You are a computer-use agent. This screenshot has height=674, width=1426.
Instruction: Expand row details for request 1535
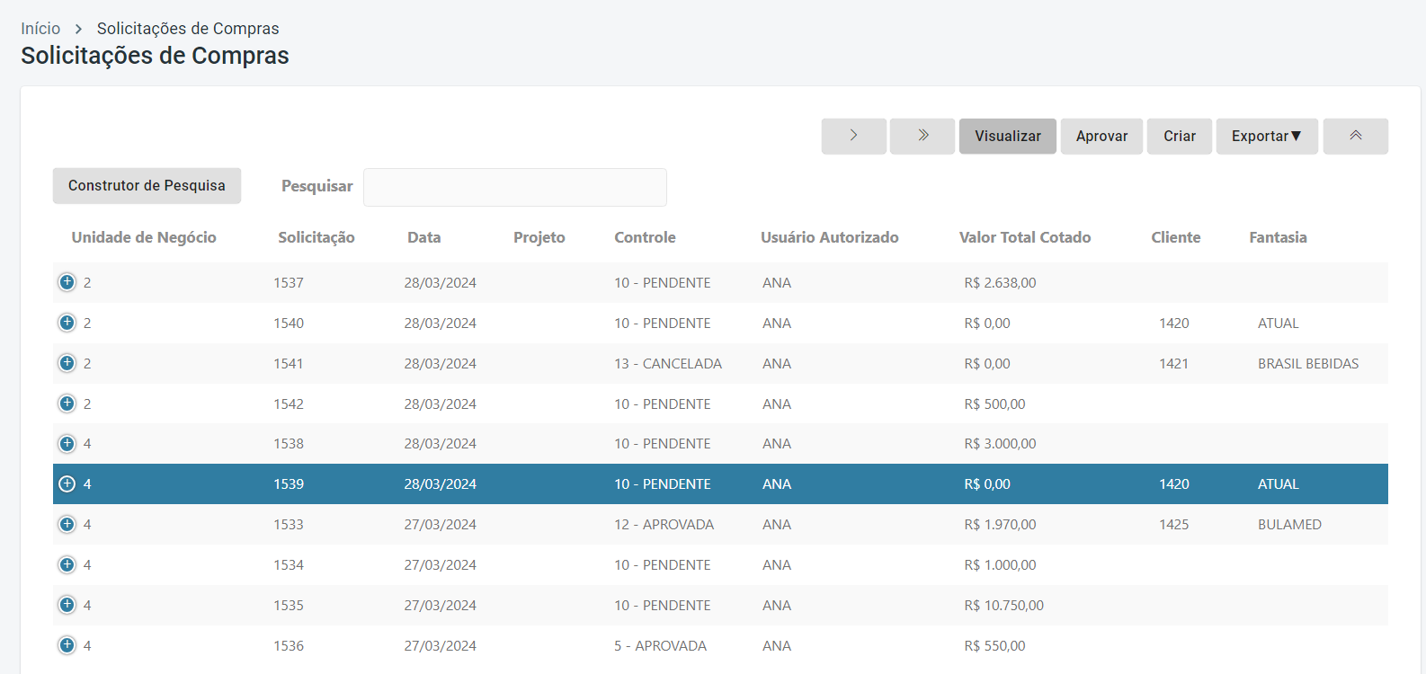(67, 605)
